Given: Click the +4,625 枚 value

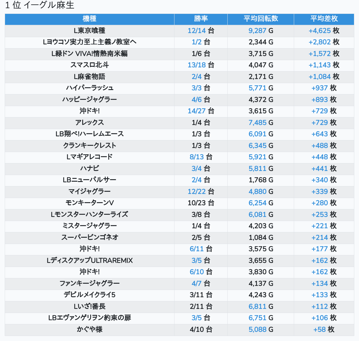Looking at the screenshot, I should (x=324, y=31).
